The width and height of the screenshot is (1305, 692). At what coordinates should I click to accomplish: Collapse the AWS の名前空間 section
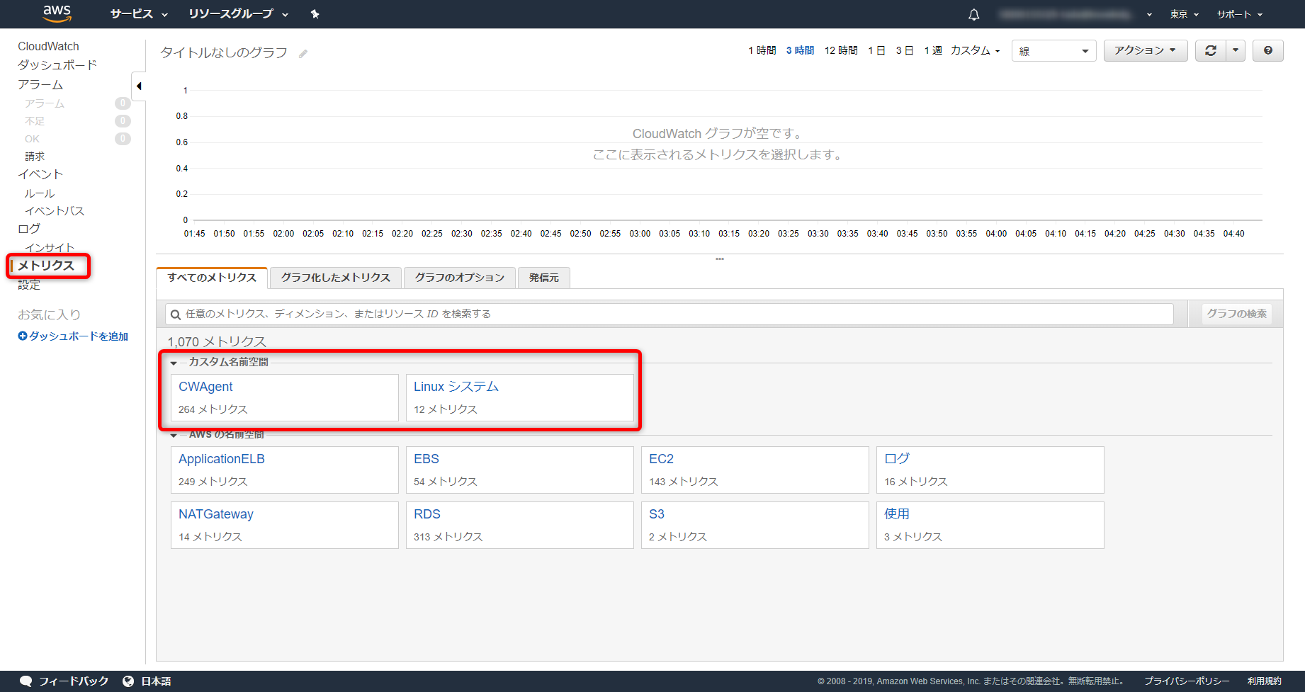[x=174, y=435]
